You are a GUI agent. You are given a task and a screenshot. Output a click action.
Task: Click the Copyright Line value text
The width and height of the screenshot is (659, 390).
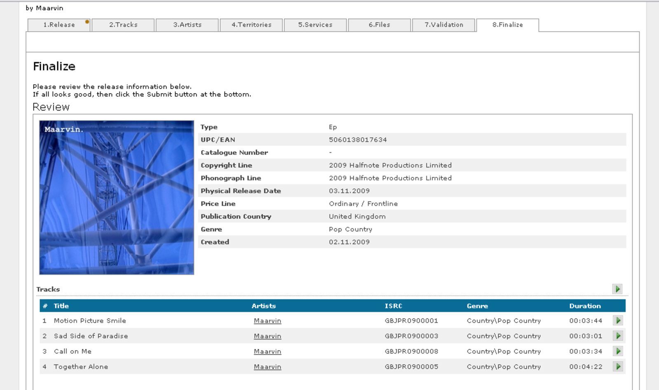[x=390, y=165]
